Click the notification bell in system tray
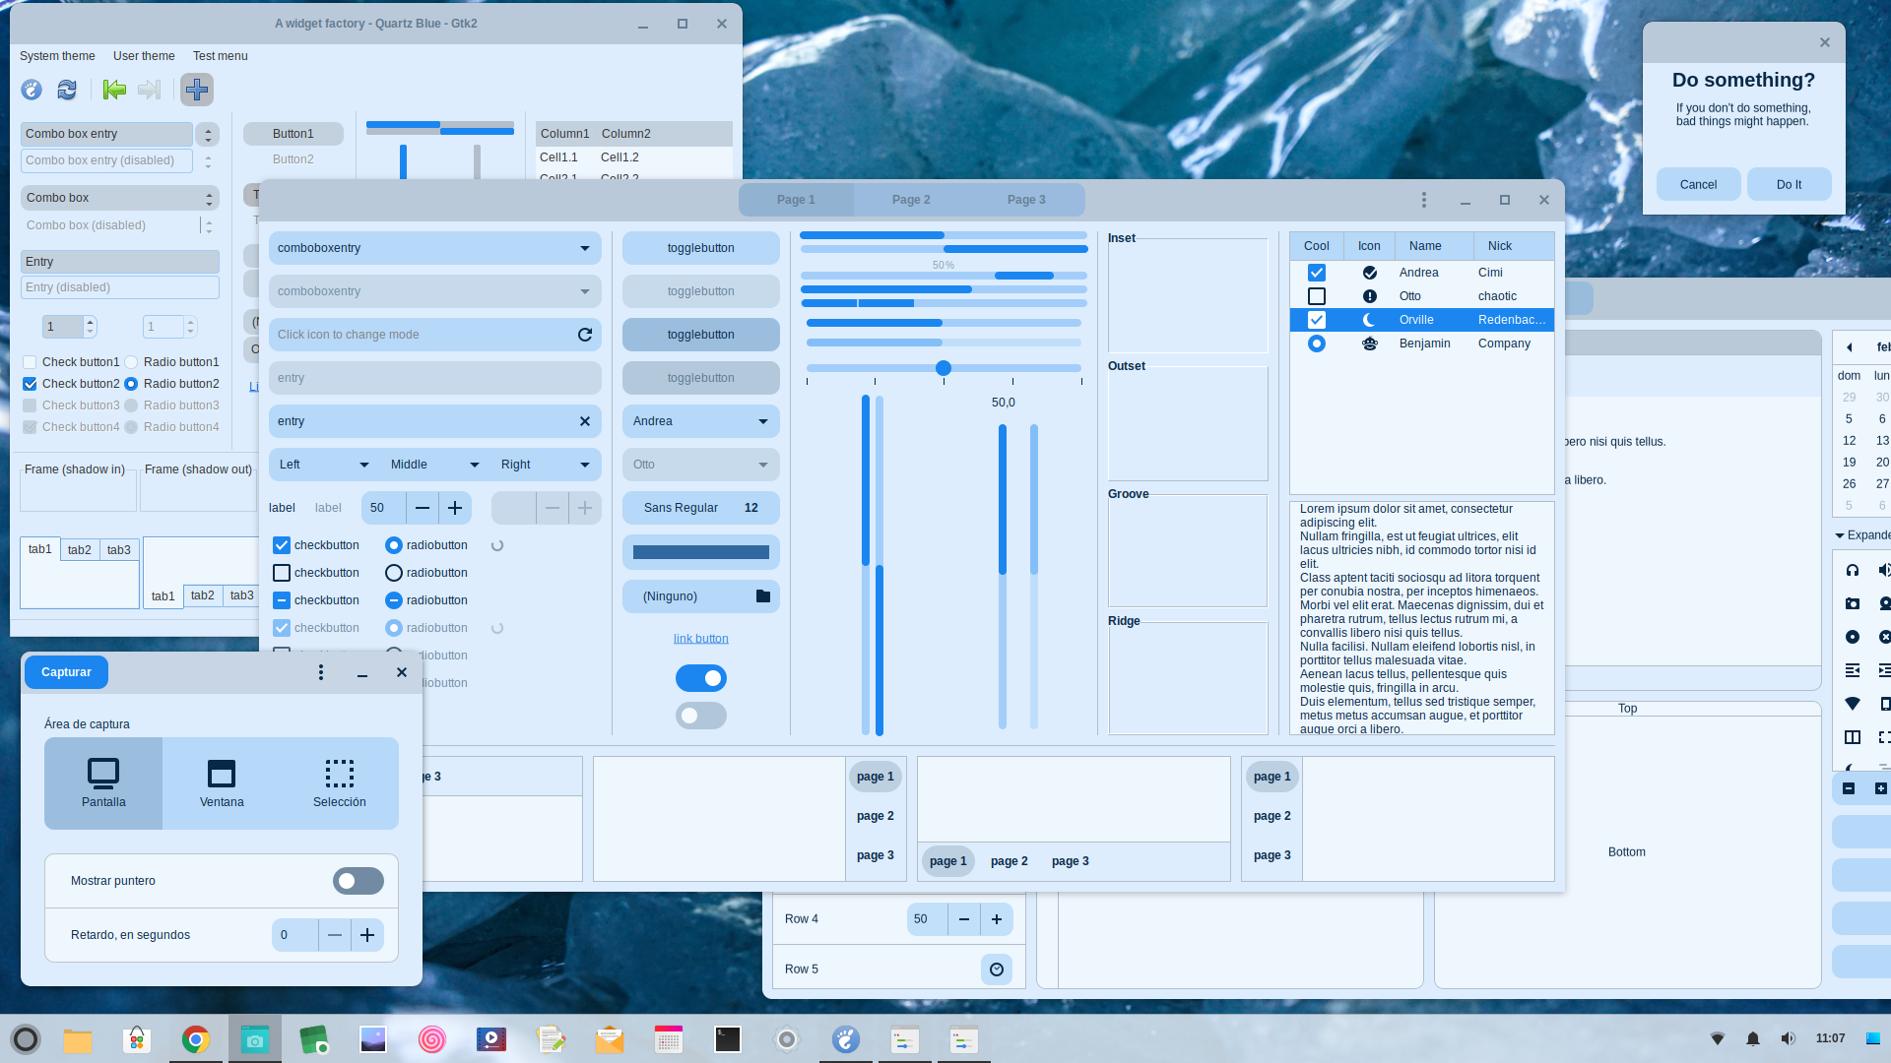 (x=1753, y=1038)
